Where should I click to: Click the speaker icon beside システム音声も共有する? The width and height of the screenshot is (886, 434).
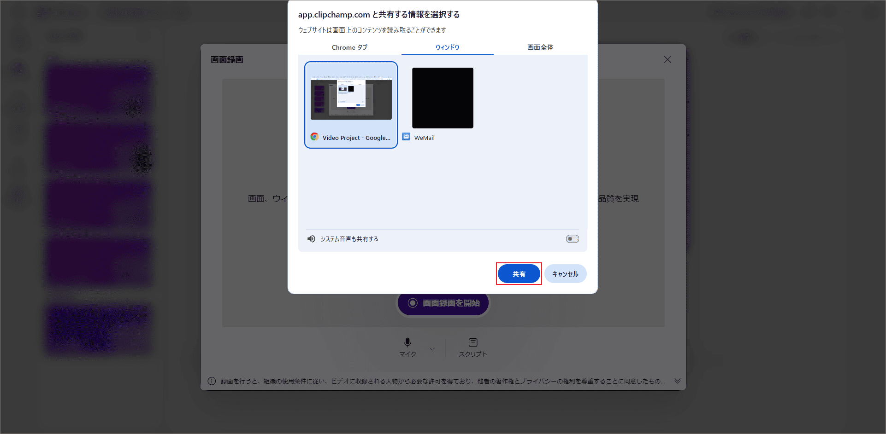(311, 238)
